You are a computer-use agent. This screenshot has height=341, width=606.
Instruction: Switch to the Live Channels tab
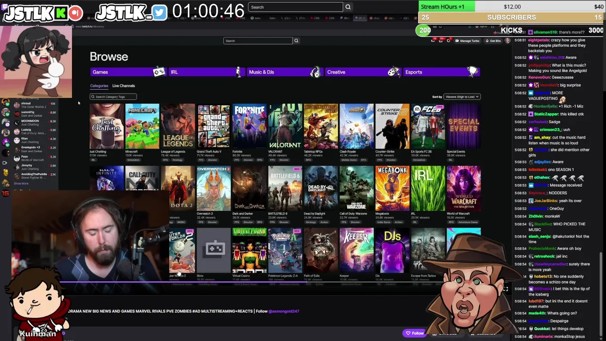coord(124,86)
